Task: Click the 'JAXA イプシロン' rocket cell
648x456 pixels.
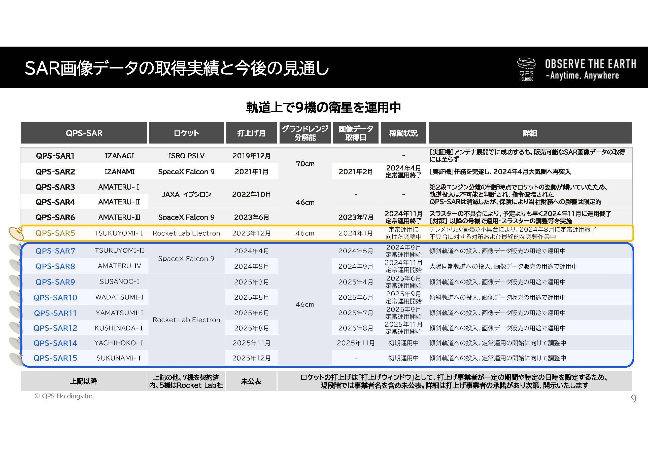Action: click(186, 194)
